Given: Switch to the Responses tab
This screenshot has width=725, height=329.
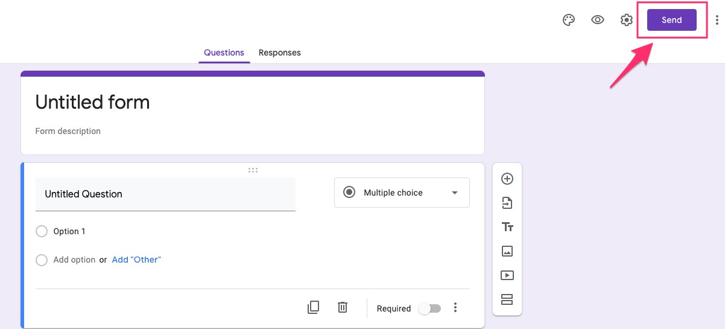Looking at the screenshot, I should (x=279, y=53).
